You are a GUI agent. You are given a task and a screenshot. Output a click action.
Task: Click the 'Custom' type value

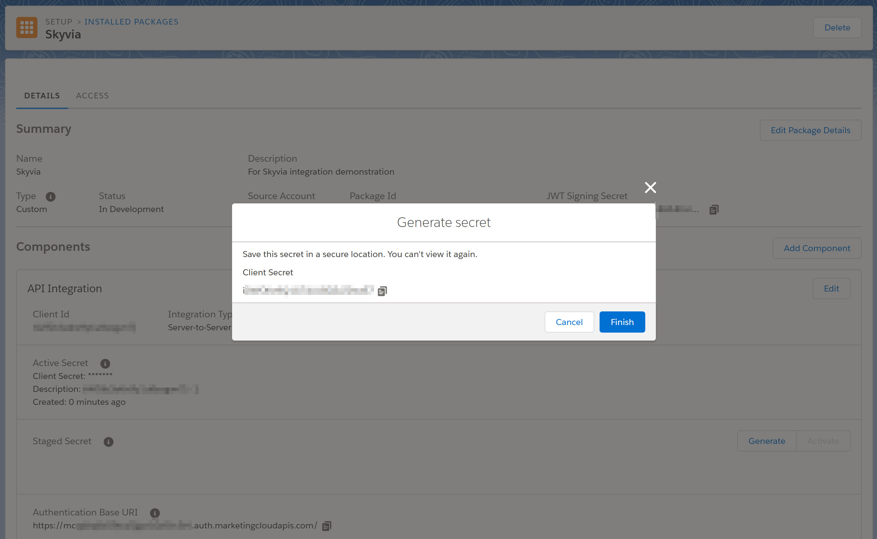coord(31,209)
